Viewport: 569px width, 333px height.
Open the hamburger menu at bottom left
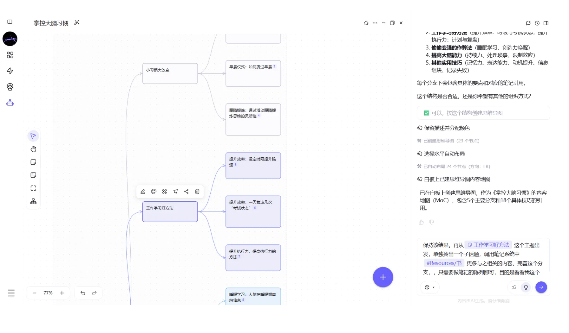click(x=11, y=293)
